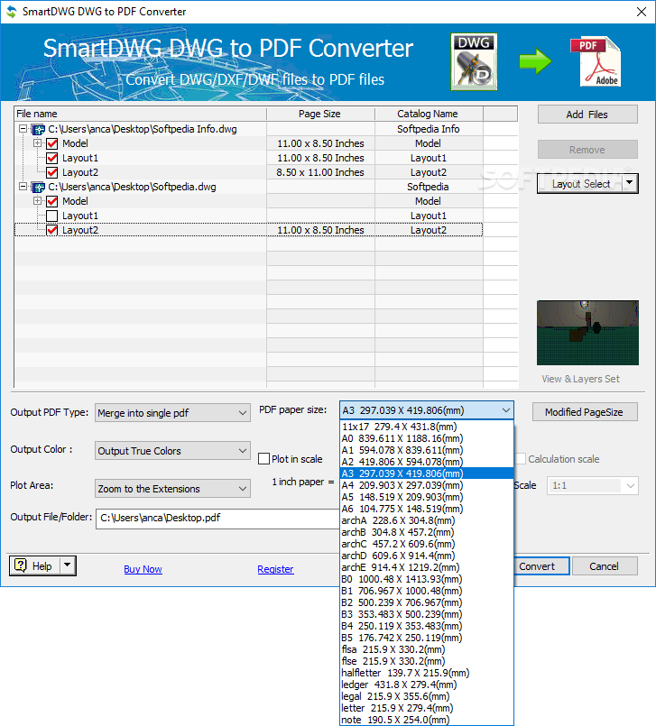Check Layout1 under Softpedia.dwg
656x726 pixels.
pos(52,216)
